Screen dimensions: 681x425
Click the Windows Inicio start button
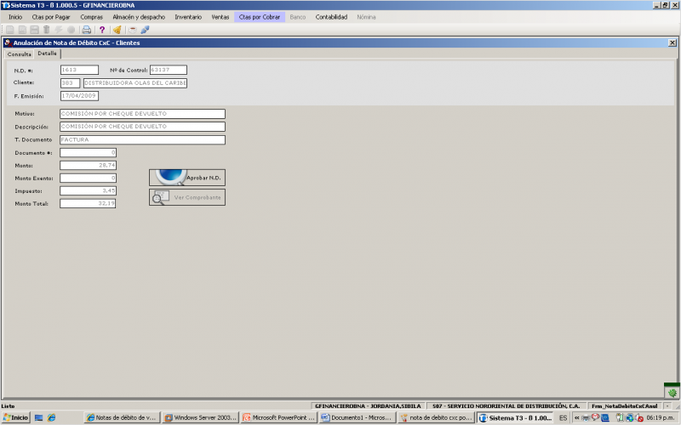[15, 417]
